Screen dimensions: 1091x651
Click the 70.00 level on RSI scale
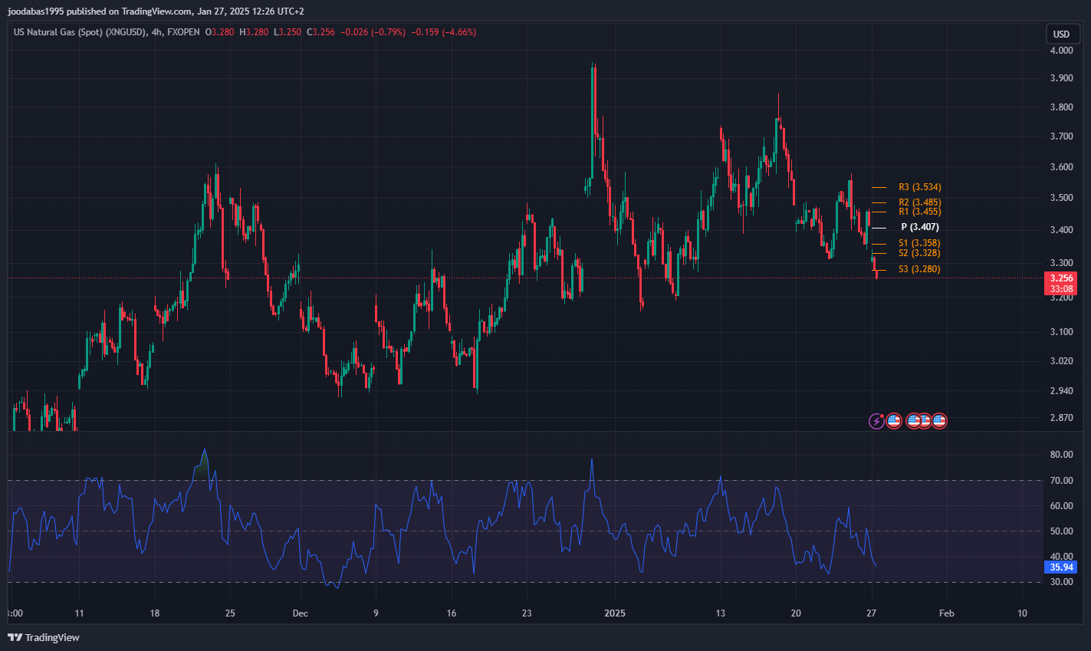pyautogui.click(x=1061, y=481)
